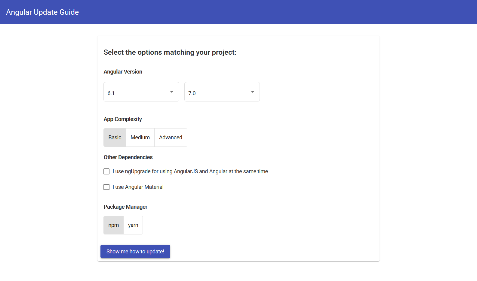Click the Angular Update Guide title

(42, 12)
